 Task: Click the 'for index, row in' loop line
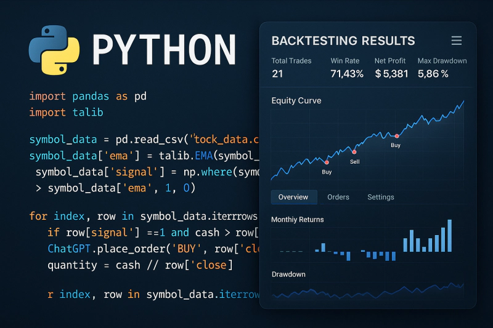[x=144, y=216]
